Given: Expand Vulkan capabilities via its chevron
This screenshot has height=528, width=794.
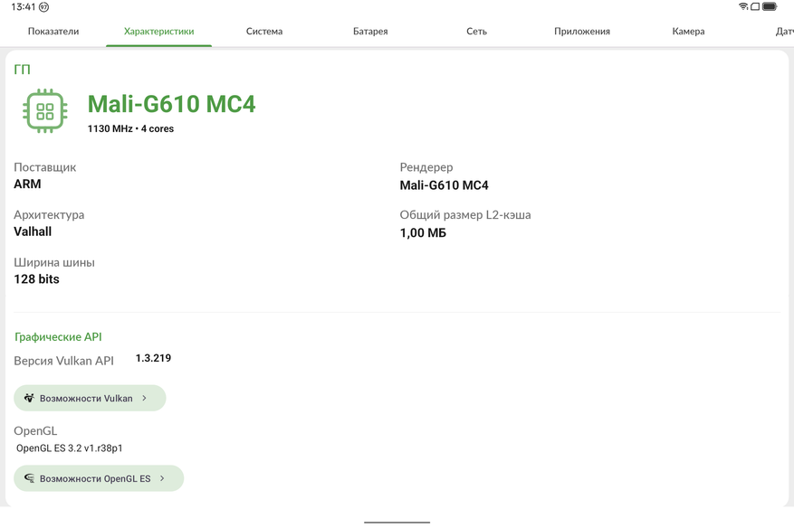Looking at the screenshot, I should pyautogui.click(x=145, y=398).
